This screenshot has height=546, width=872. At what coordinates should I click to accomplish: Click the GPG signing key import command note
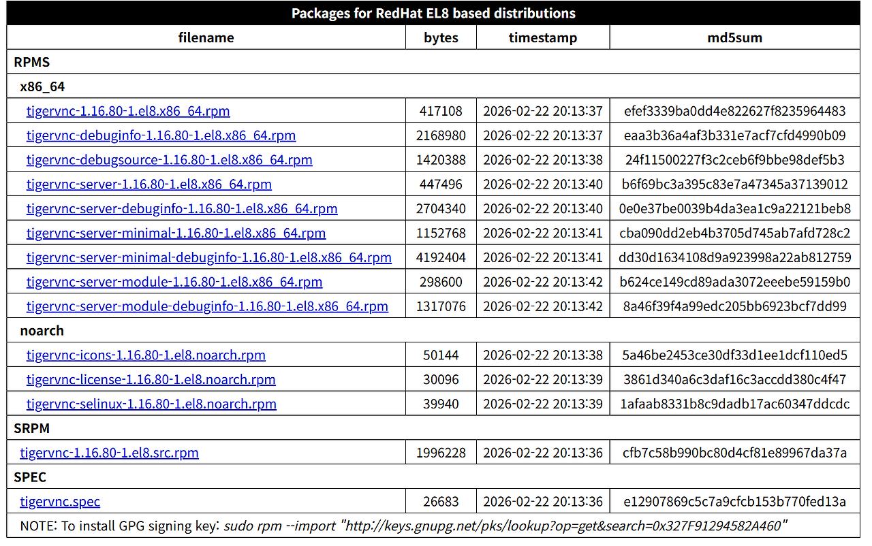coord(404,526)
